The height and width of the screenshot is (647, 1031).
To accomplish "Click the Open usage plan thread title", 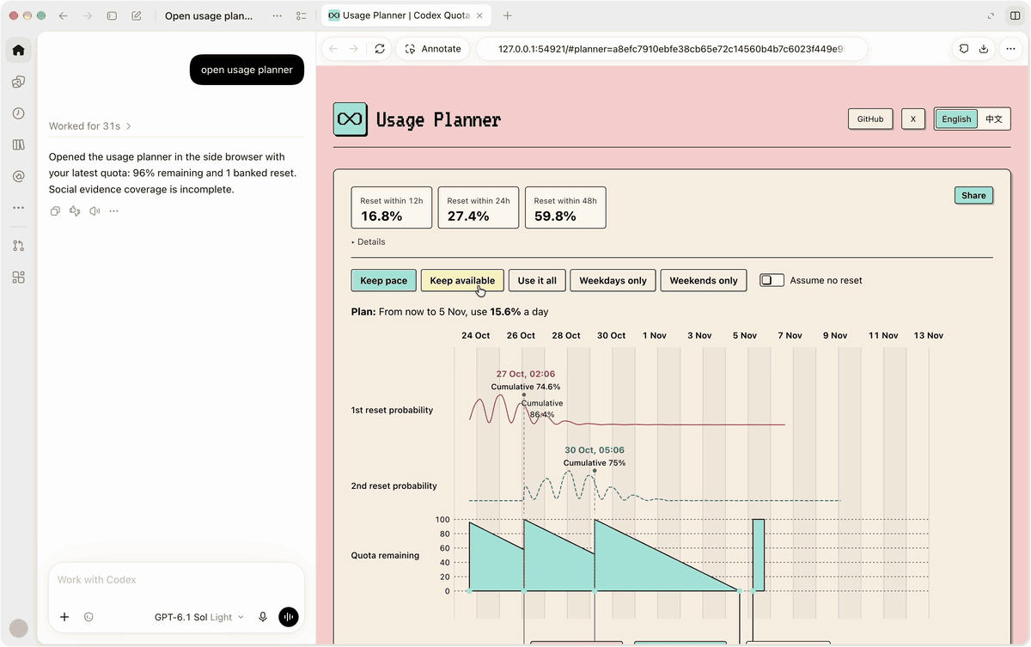I will pyautogui.click(x=209, y=15).
